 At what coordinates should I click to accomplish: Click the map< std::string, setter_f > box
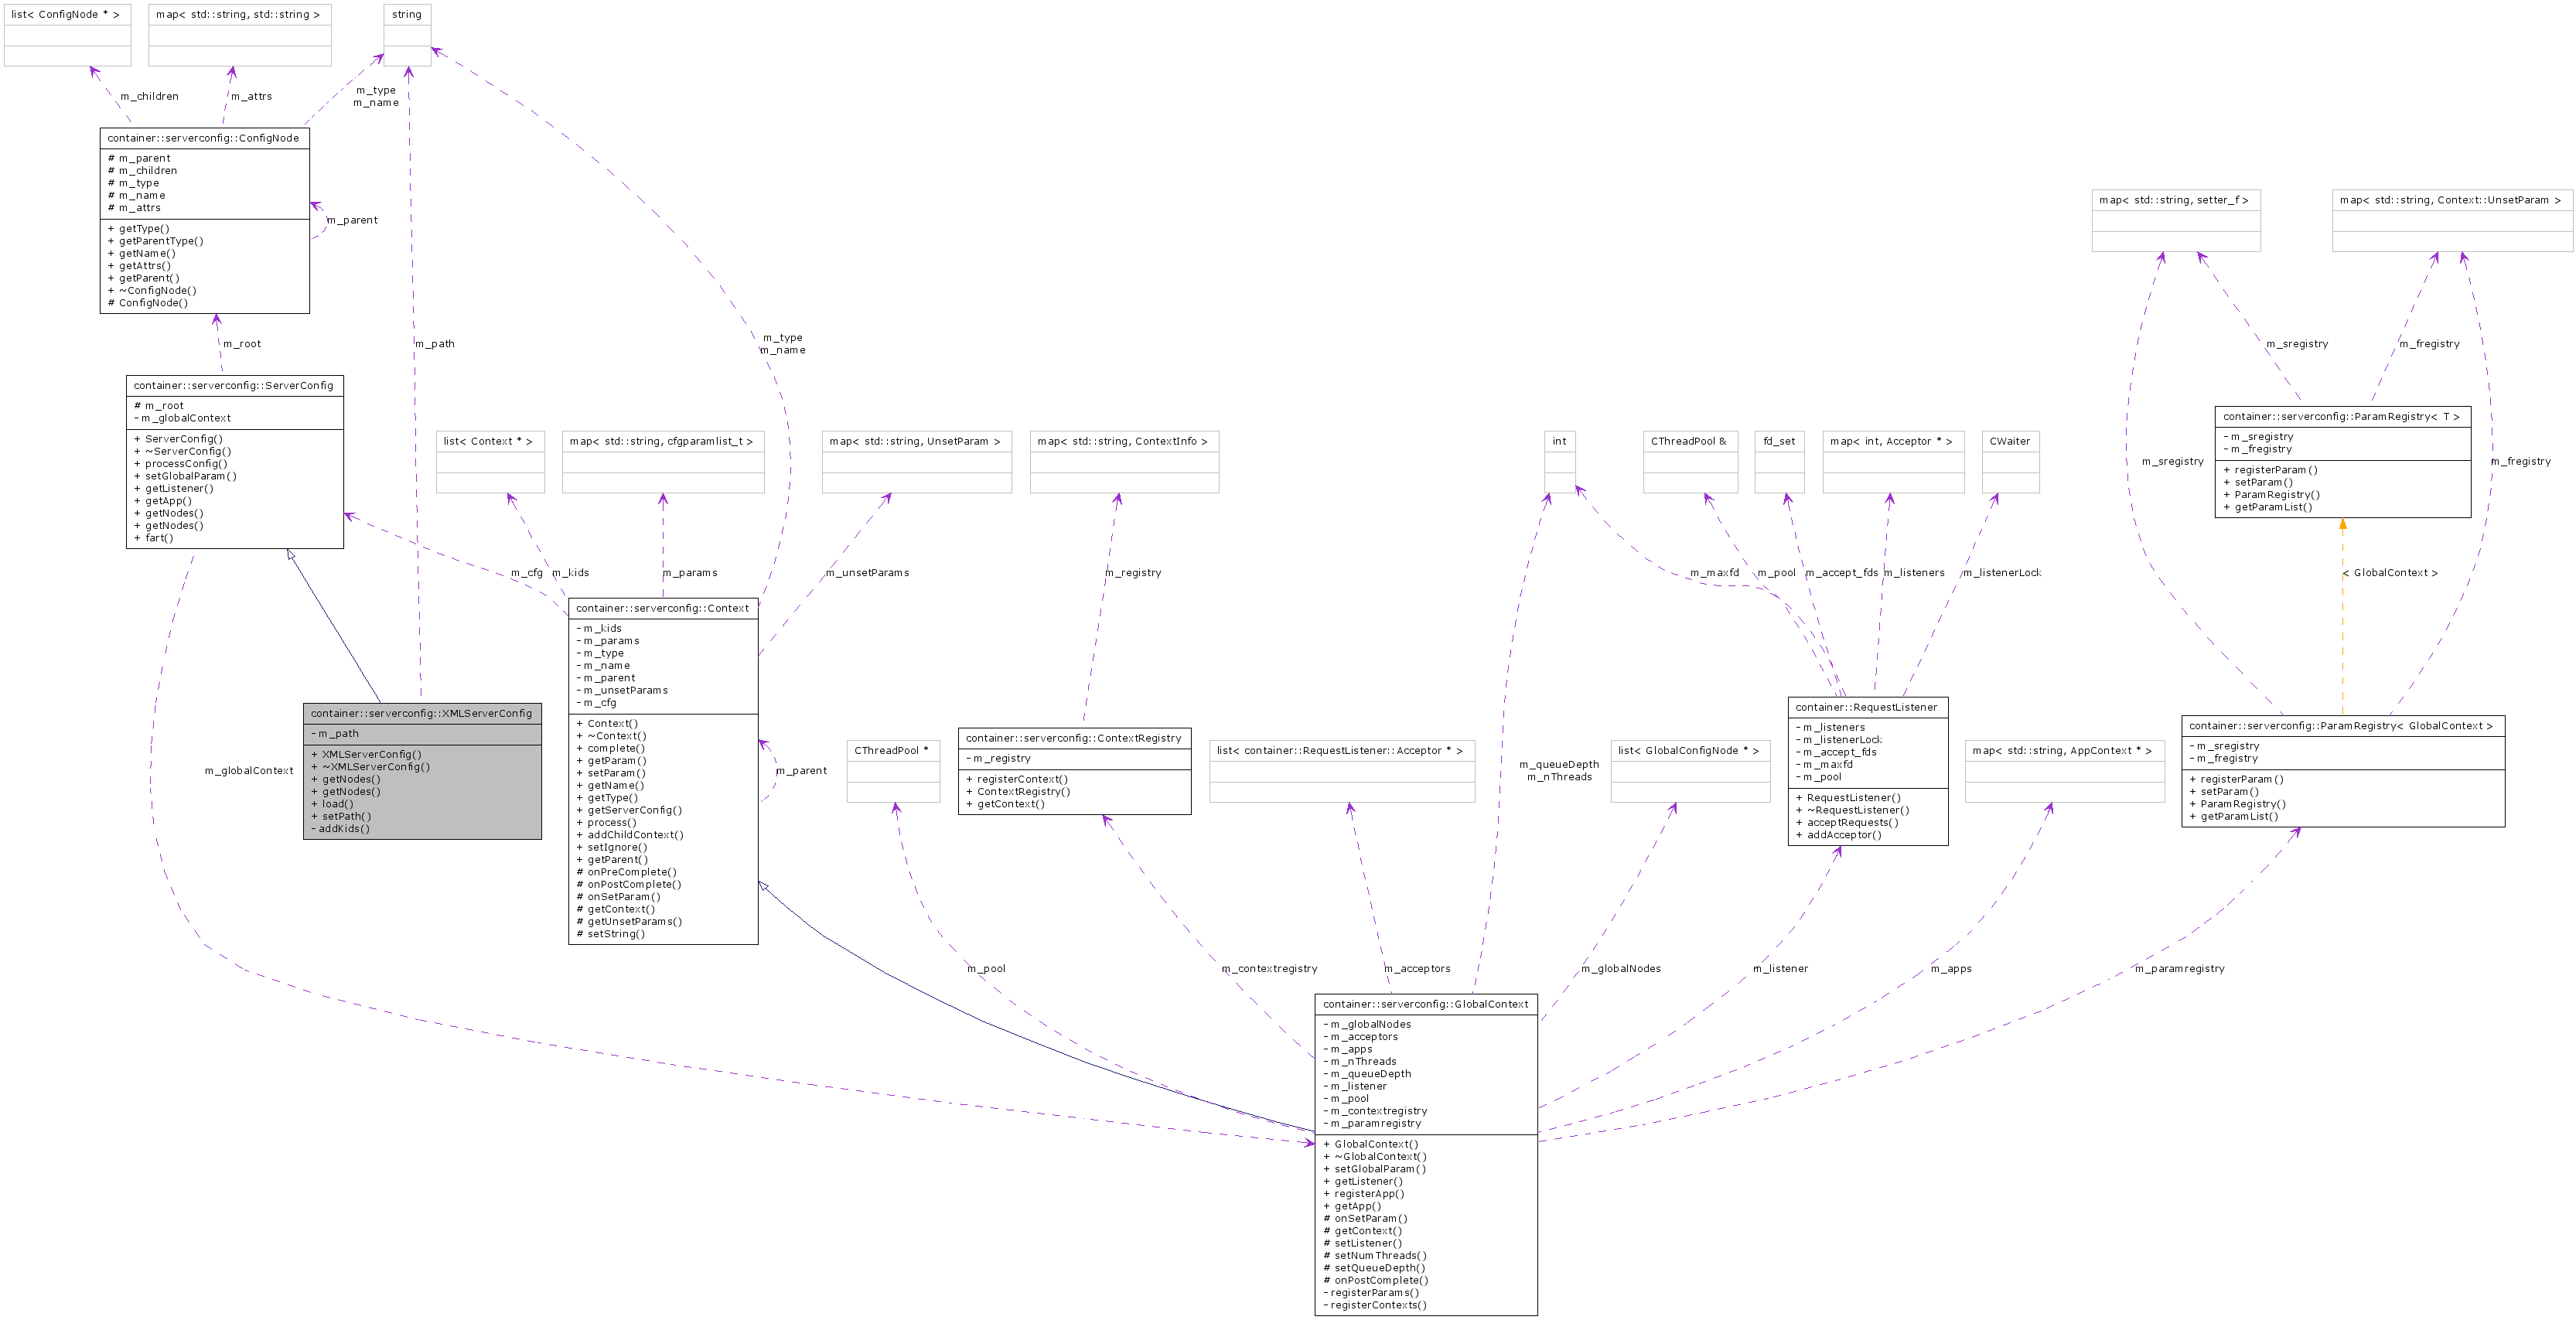tap(2176, 221)
